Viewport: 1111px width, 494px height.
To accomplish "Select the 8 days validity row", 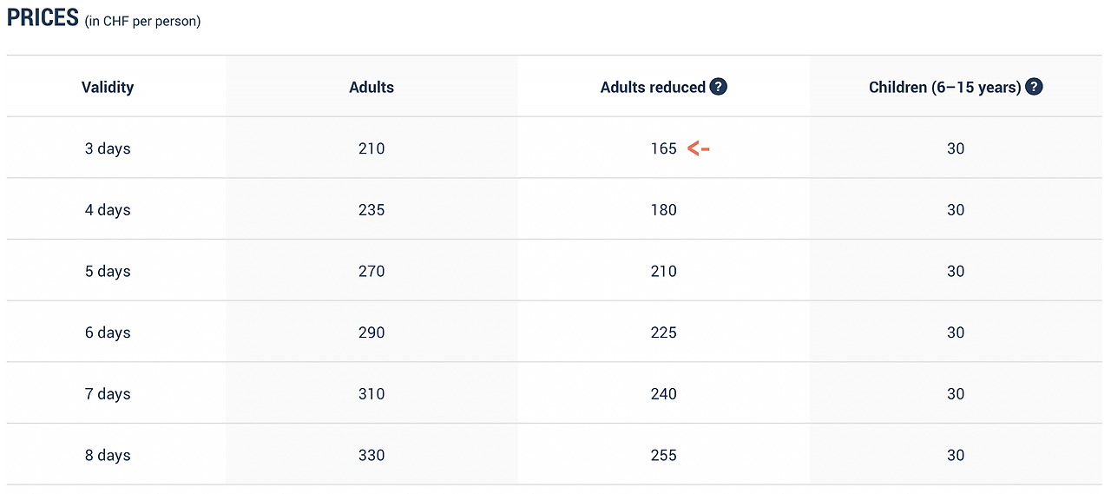I will (555, 455).
